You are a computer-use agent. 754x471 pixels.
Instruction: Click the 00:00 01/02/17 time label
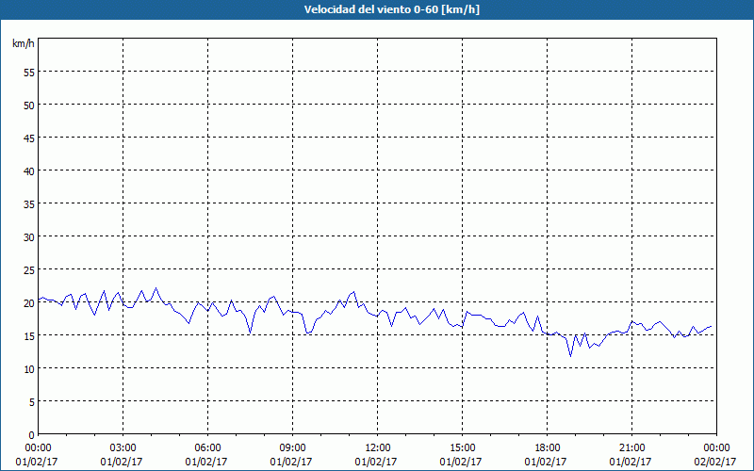(x=38, y=454)
